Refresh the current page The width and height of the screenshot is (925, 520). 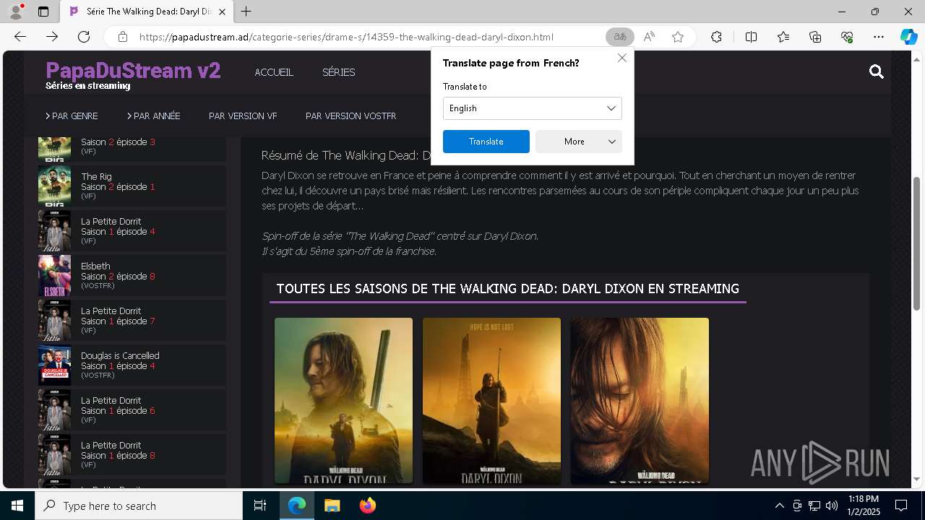(x=84, y=37)
